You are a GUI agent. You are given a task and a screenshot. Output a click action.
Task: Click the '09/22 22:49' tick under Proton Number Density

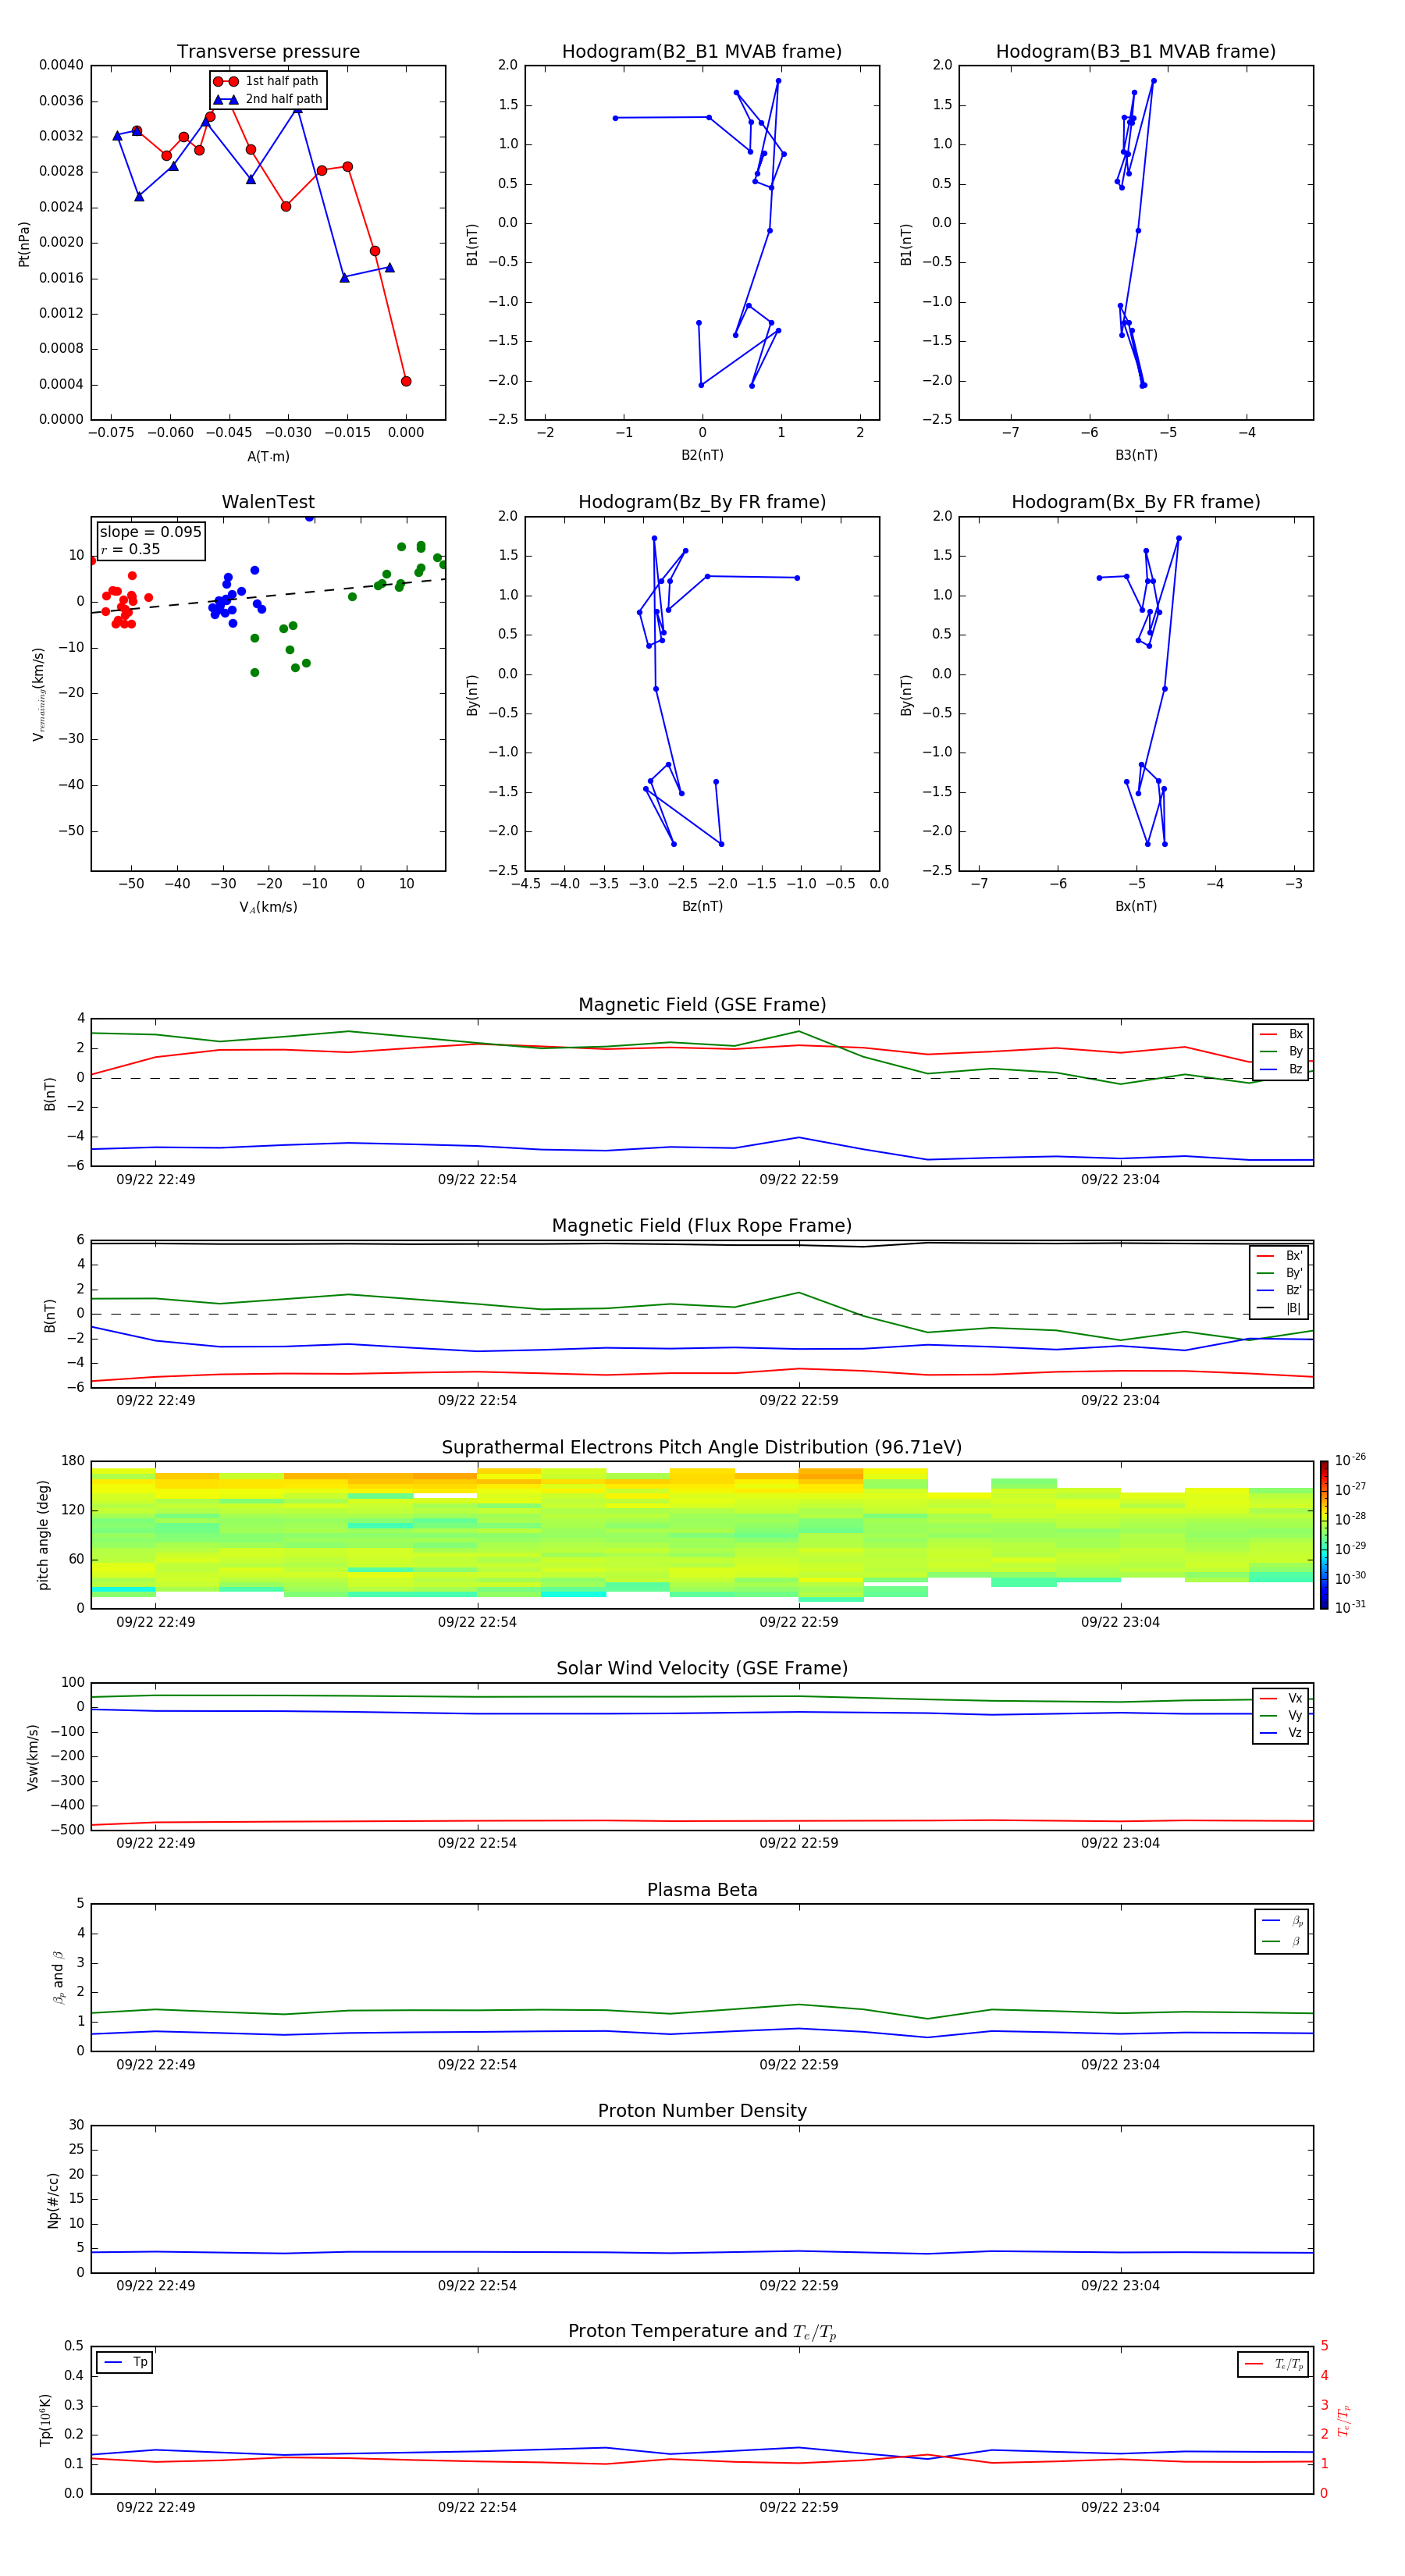point(155,2285)
